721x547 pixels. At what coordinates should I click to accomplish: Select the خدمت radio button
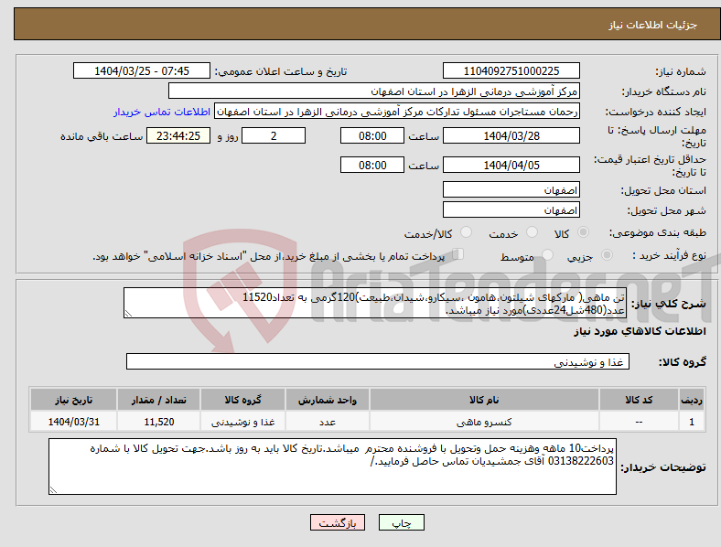532,232
